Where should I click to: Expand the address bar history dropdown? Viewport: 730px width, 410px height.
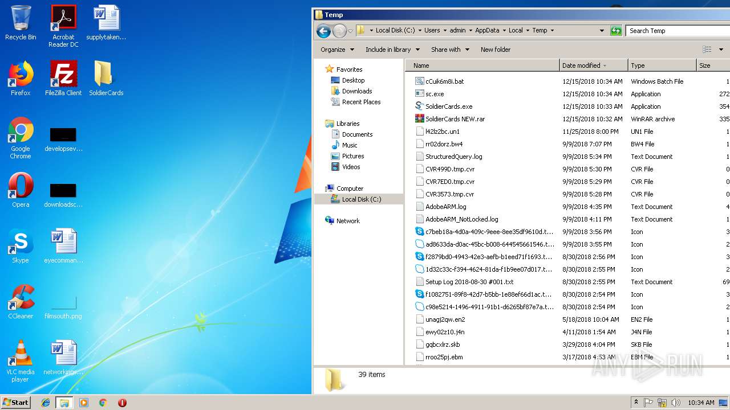pyautogui.click(x=602, y=31)
